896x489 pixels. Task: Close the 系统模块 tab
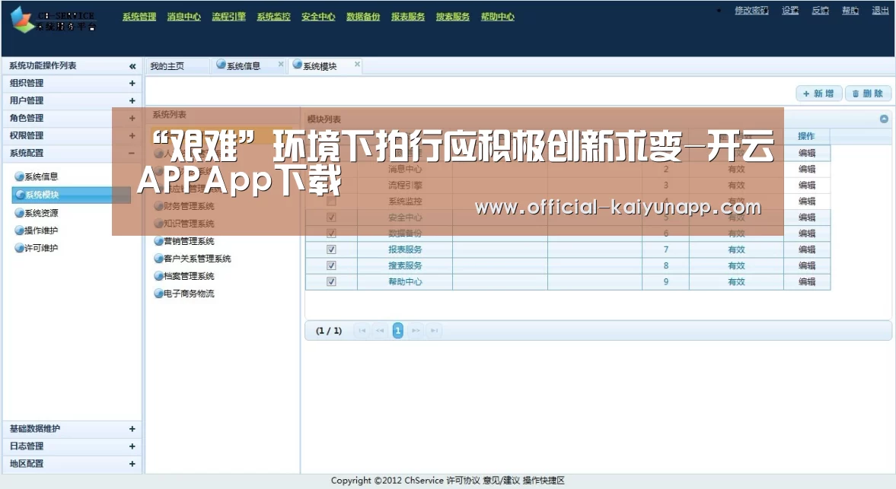[357, 64]
